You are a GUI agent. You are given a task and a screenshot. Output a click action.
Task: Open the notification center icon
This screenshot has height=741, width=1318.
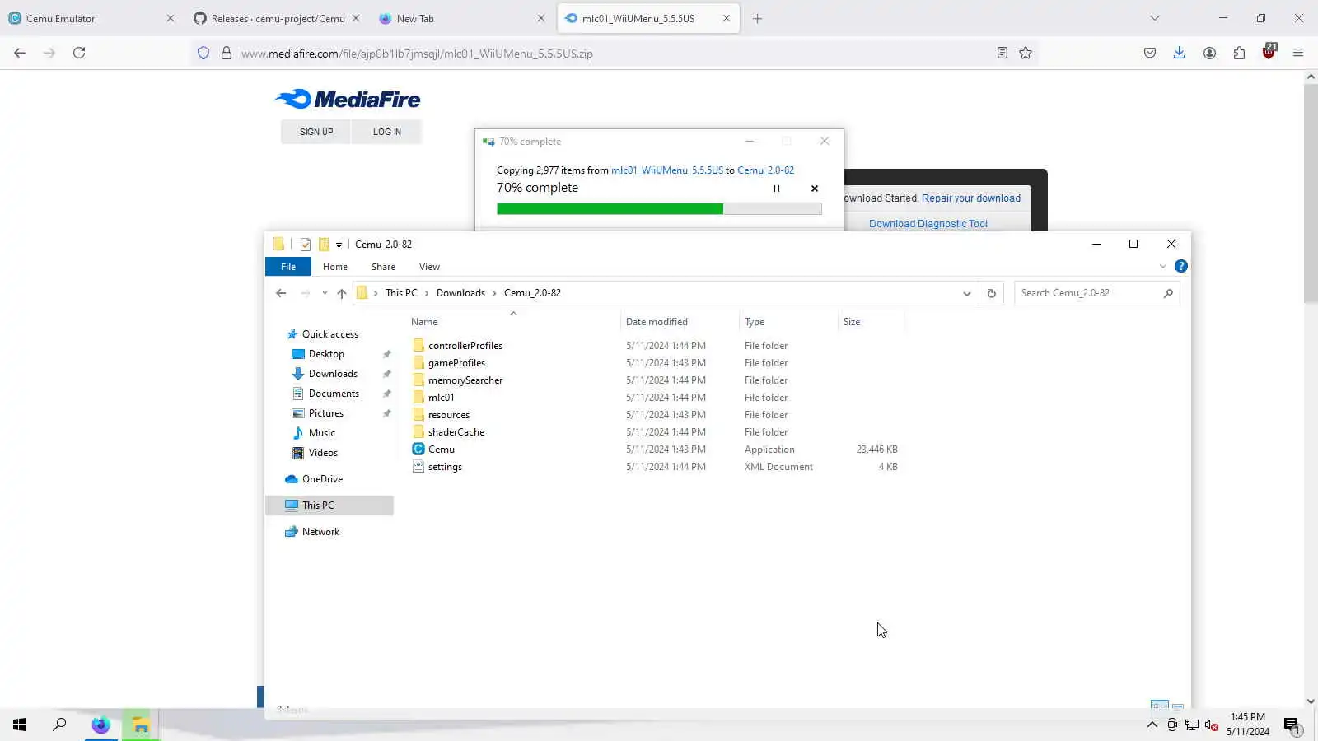[x=1292, y=725]
